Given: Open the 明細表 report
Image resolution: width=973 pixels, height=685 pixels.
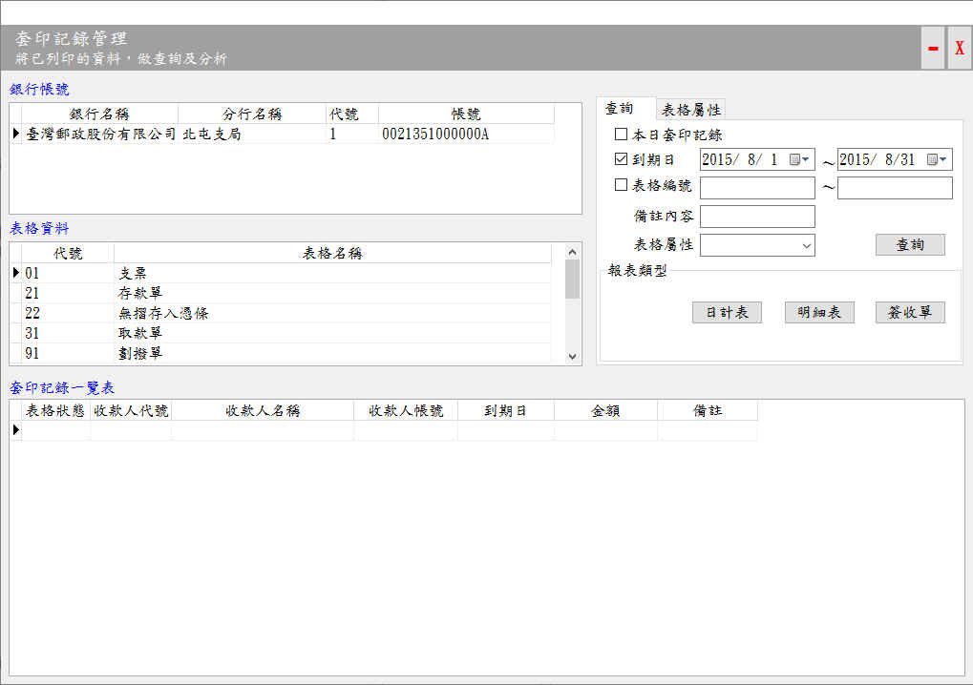Looking at the screenshot, I should (818, 313).
